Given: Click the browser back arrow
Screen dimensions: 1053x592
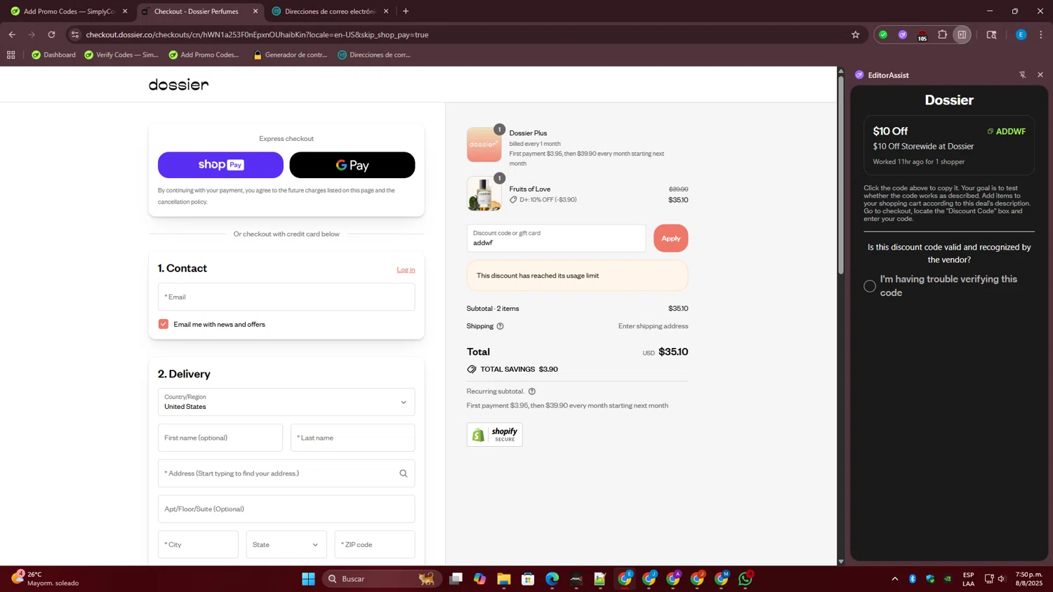Looking at the screenshot, I should (12, 34).
